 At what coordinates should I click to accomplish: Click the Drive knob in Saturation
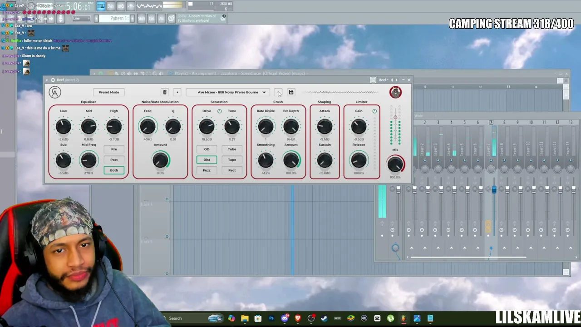click(207, 127)
